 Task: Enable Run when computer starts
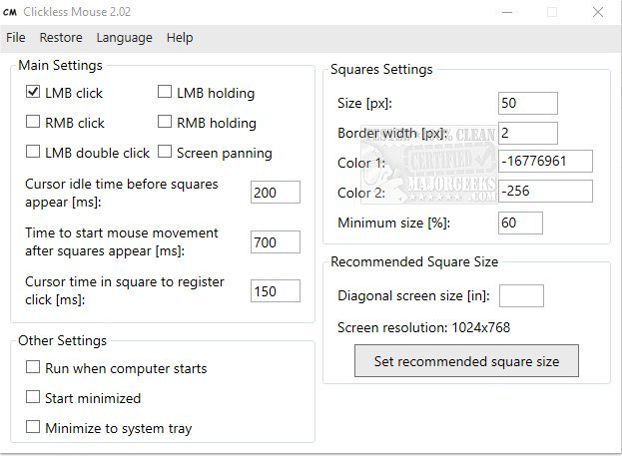34,368
